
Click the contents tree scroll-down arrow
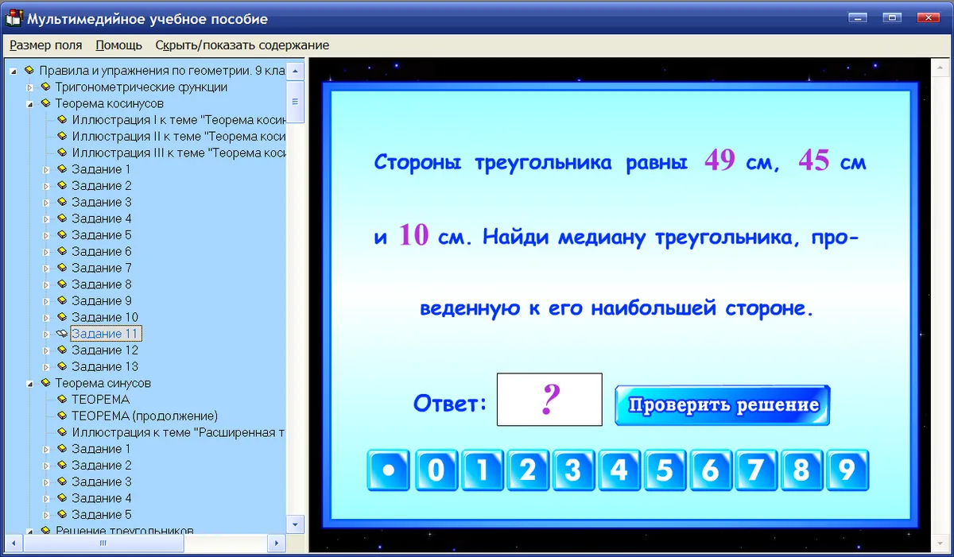tap(296, 524)
